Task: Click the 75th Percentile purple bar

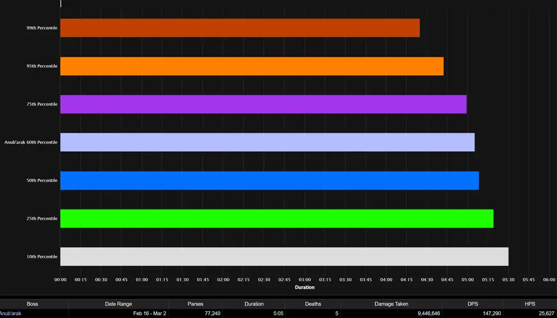Action: [x=264, y=104]
